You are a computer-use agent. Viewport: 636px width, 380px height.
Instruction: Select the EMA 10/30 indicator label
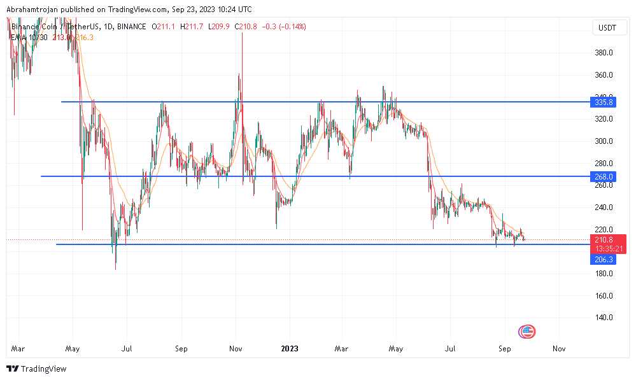(29, 38)
